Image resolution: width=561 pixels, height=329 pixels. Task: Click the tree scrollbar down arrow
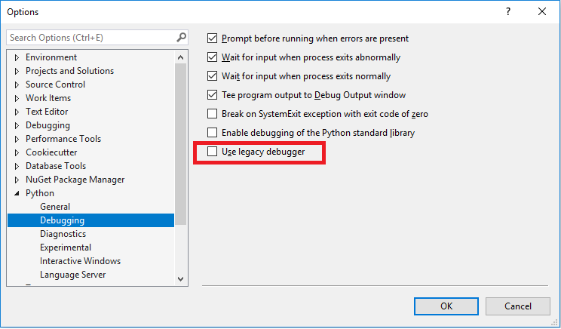(x=181, y=279)
